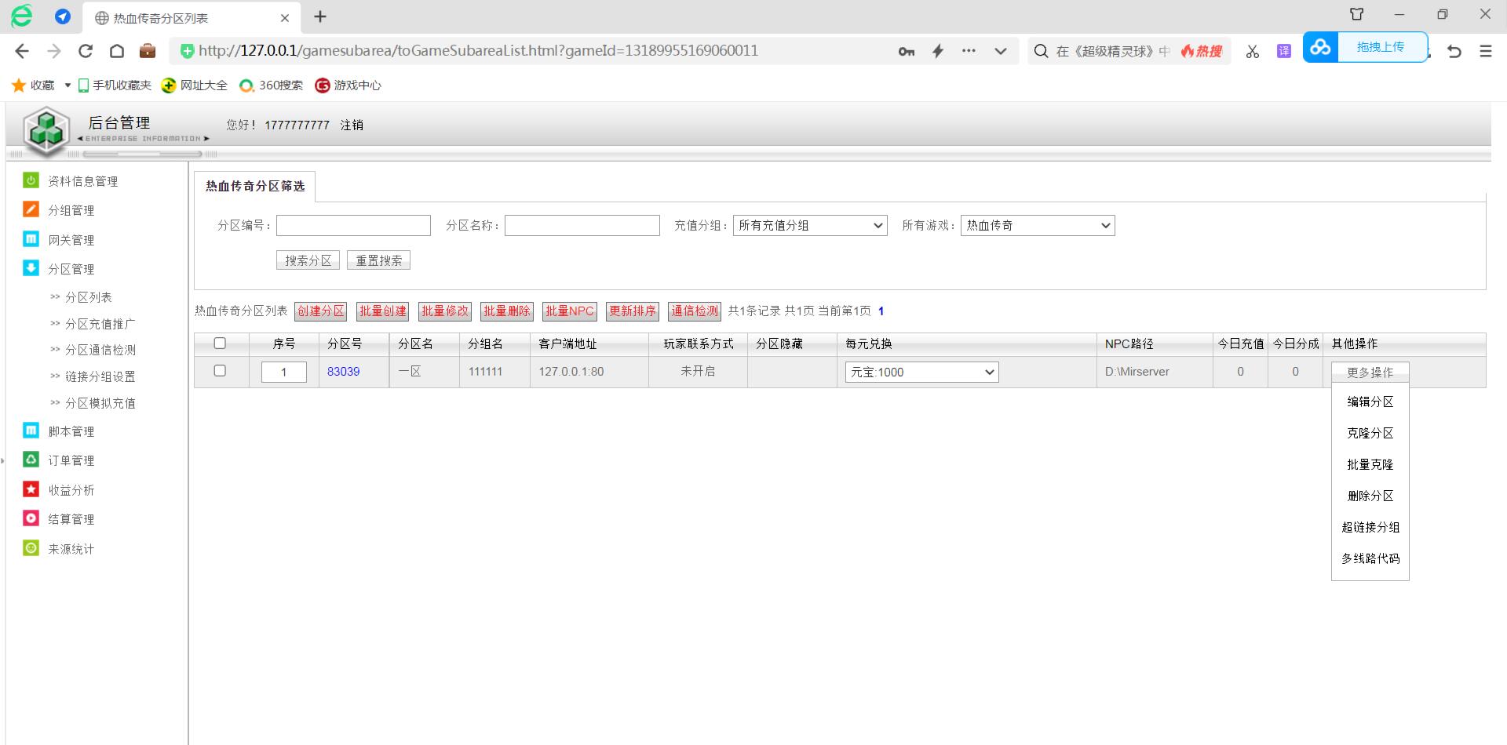
Task: Expand the 元宝:1000 exchange dropdown
Action: coord(921,372)
